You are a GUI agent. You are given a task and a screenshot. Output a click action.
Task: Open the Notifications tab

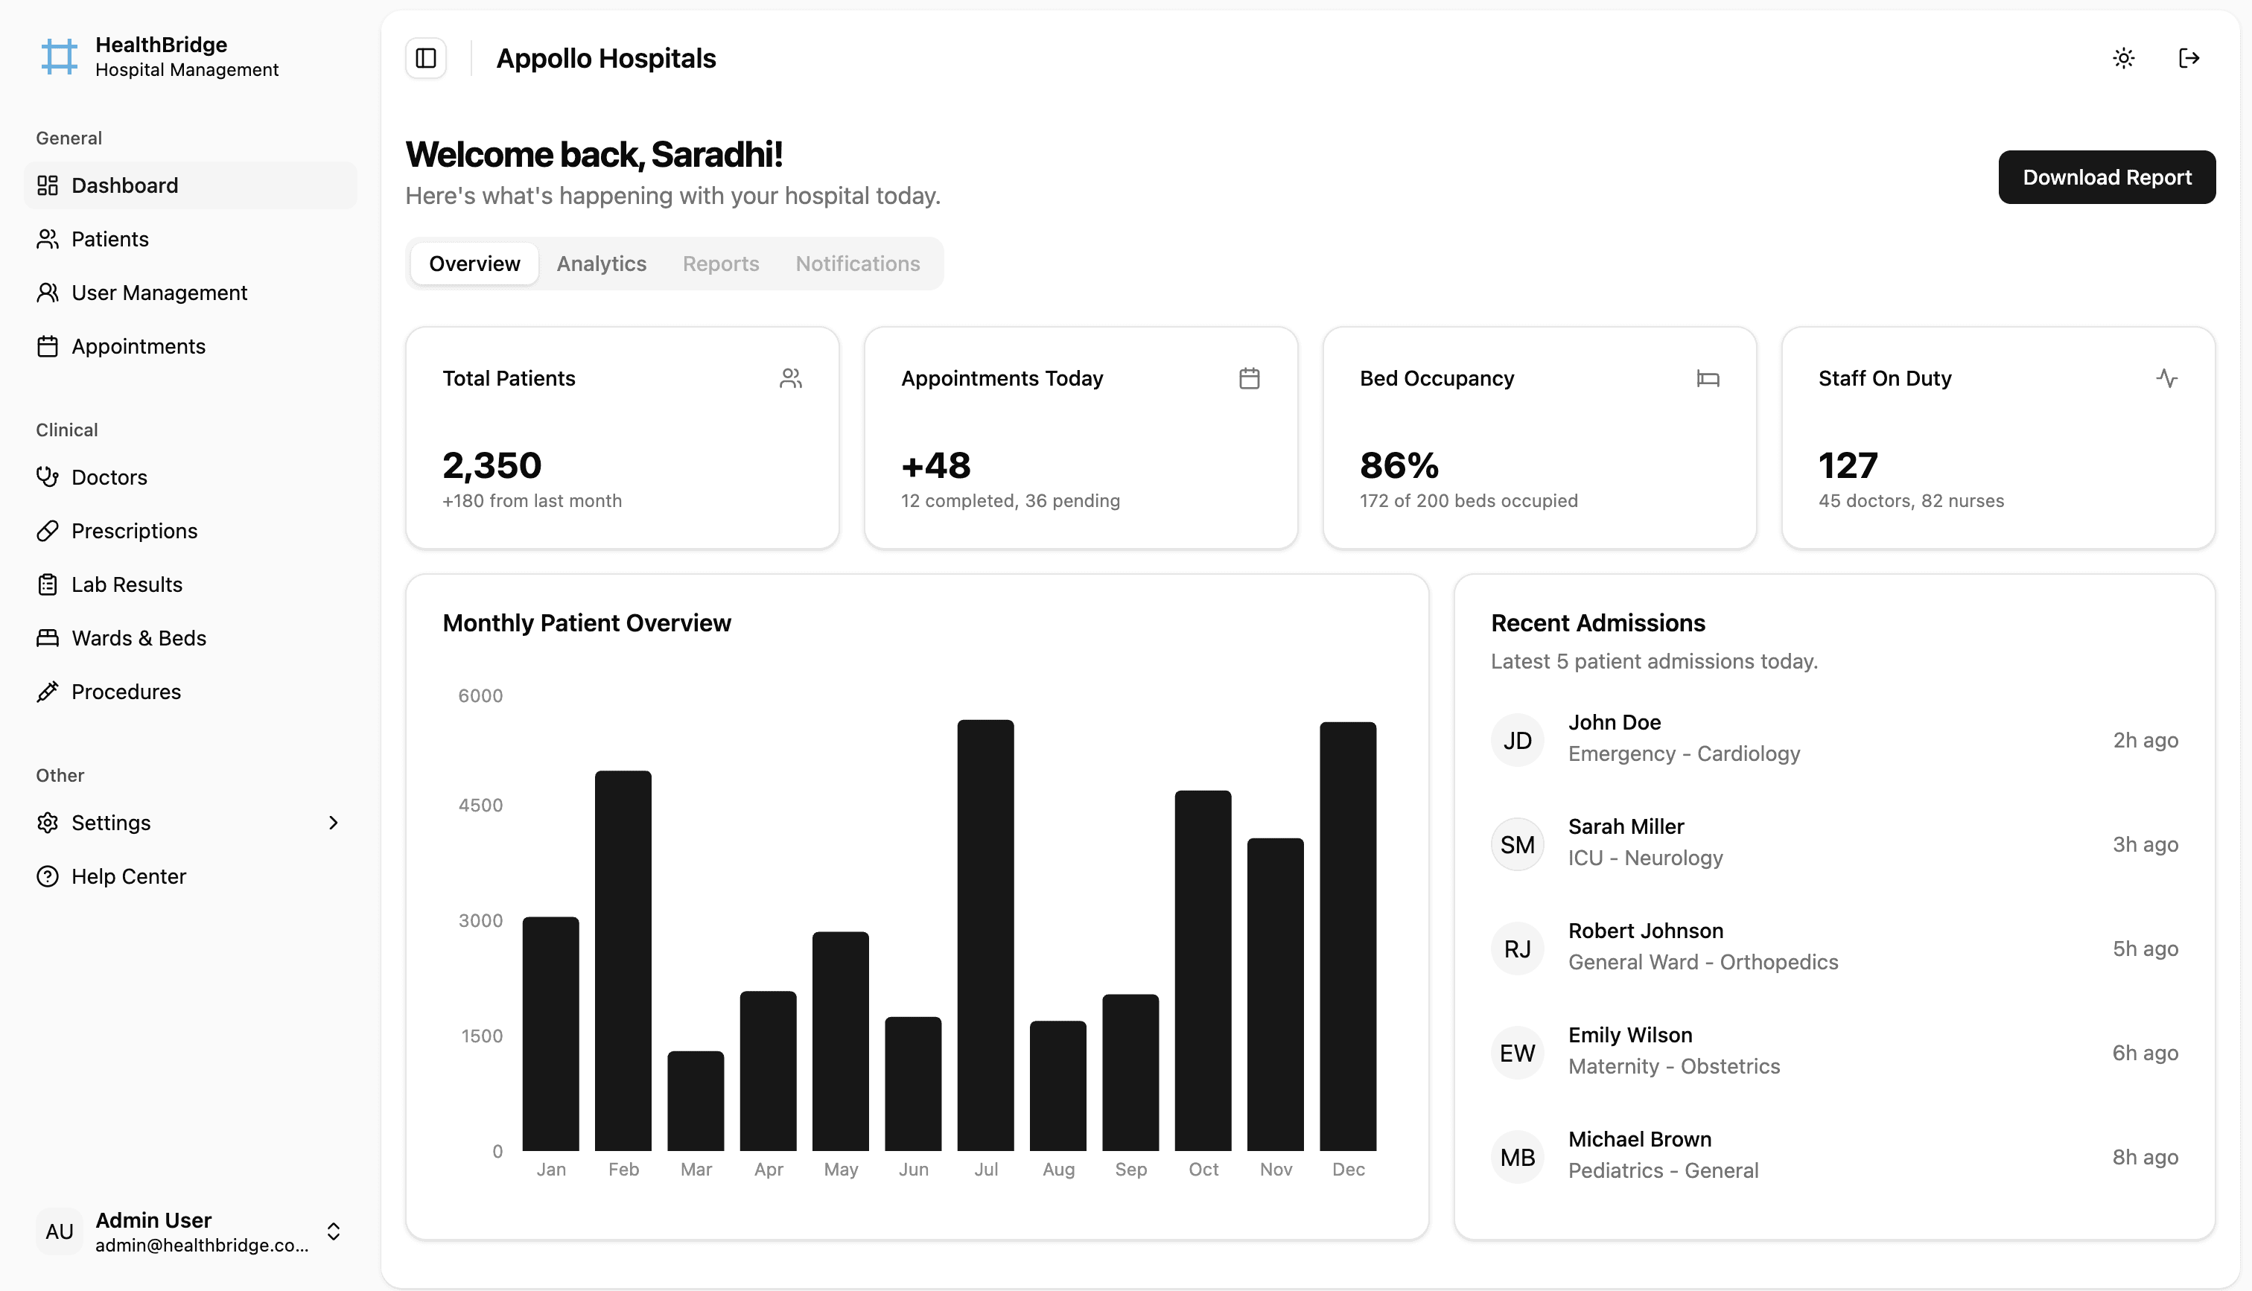click(857, 264)
